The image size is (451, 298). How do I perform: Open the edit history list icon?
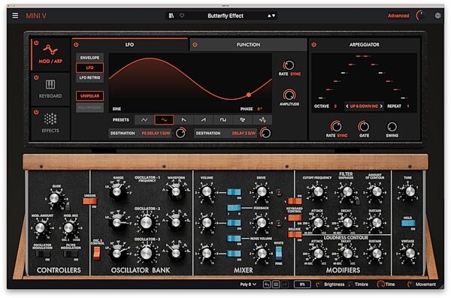(x=276, y=284)
